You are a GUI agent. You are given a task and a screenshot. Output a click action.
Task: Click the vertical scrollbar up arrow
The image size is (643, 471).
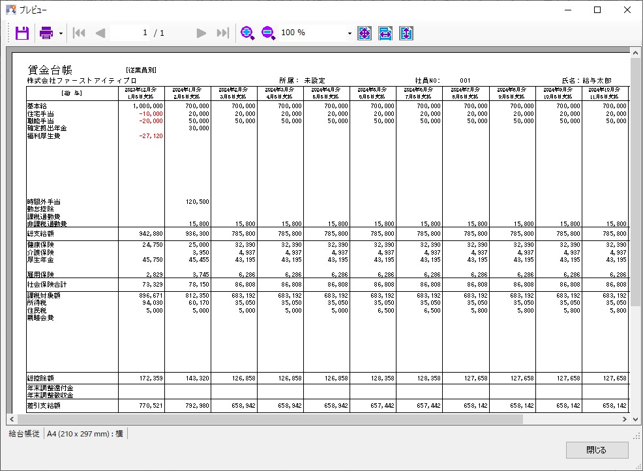(635, 53)
